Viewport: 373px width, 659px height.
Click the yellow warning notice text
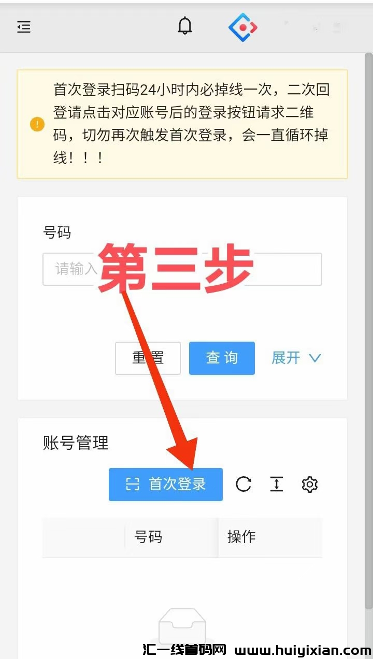pos(191,124)
